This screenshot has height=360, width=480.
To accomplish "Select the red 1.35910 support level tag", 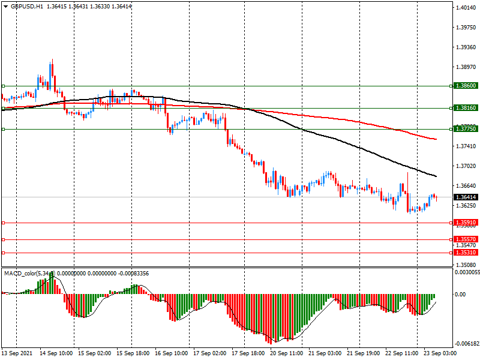I will tap(466, 223).
